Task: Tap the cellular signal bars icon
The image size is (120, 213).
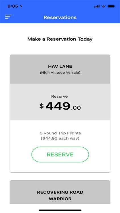Action: pyautogui.click(x=97, y=6)
